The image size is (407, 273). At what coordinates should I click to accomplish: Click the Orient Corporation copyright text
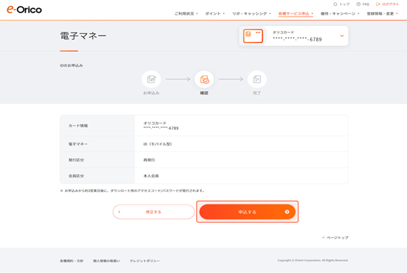point(313,260)
